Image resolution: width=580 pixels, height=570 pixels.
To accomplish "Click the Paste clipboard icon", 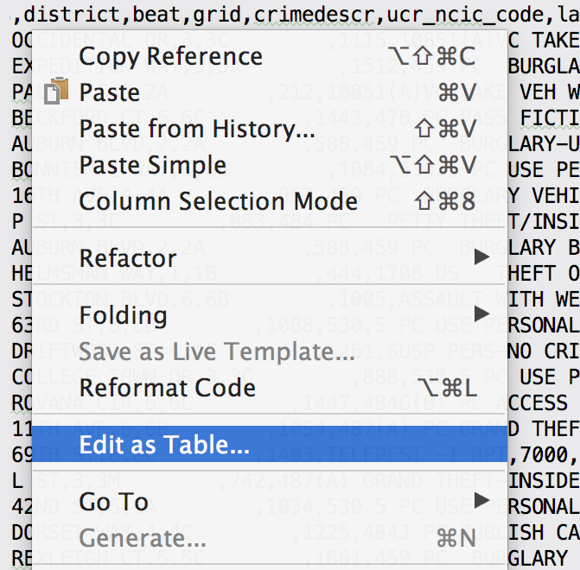I will coord(58,92).
